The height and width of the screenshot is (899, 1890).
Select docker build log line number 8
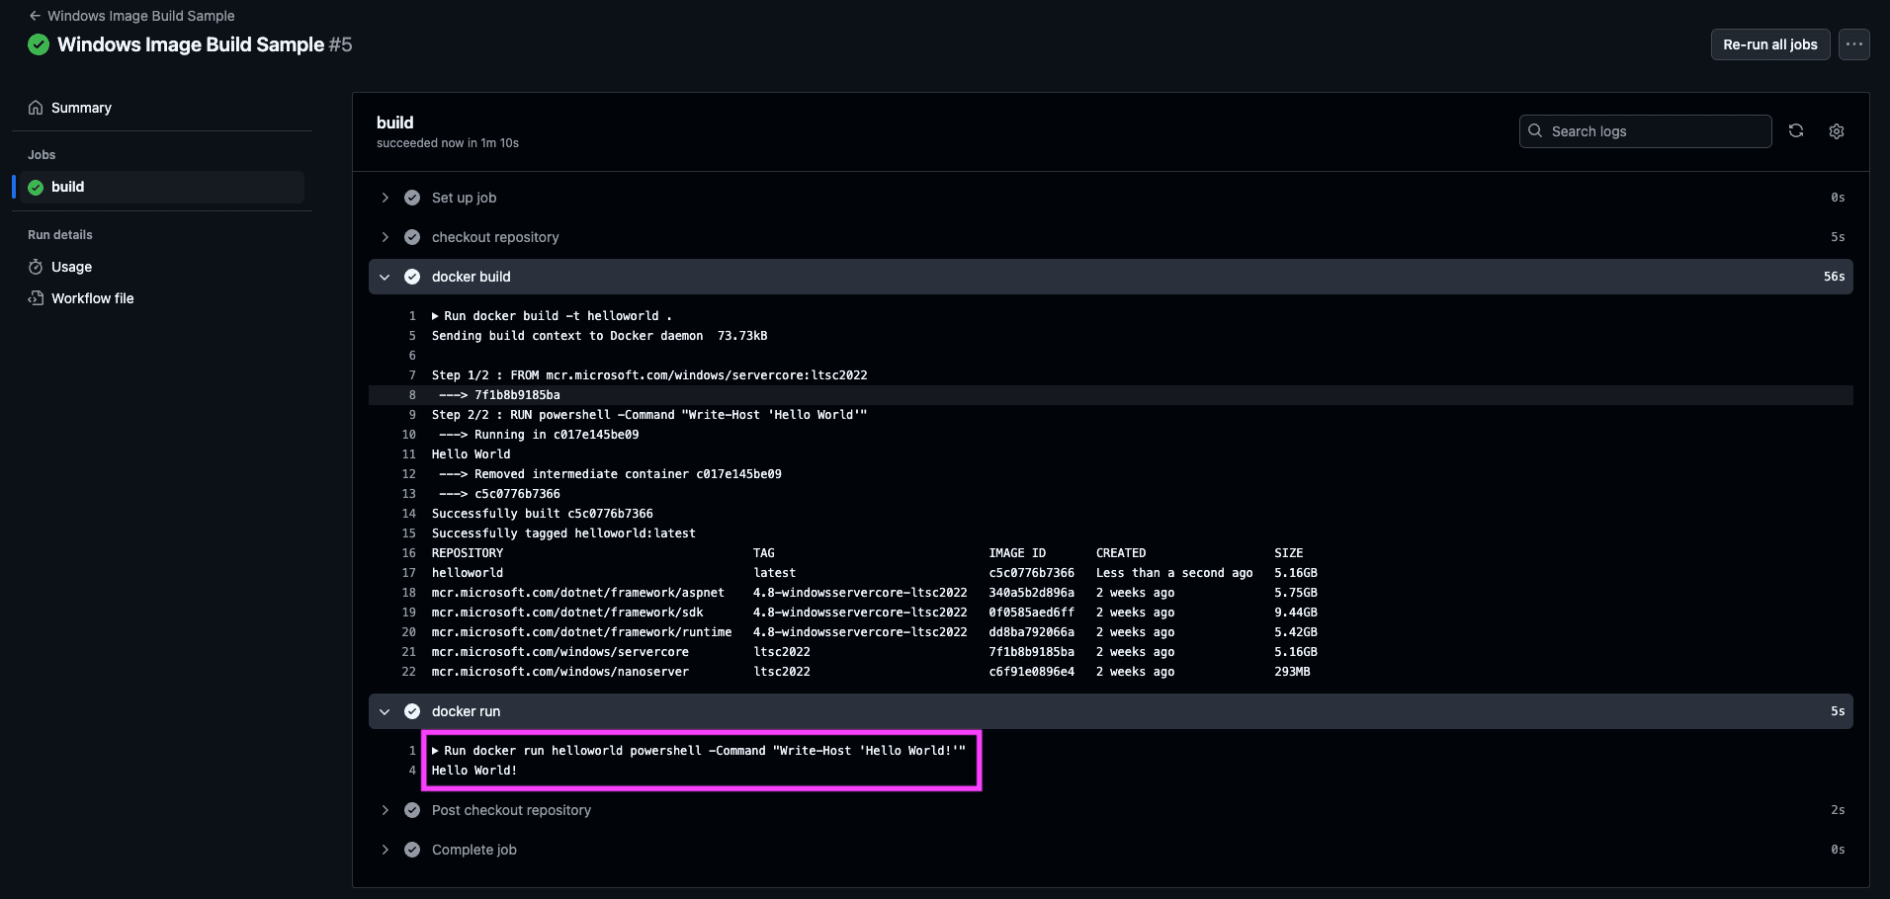point(412,395)
